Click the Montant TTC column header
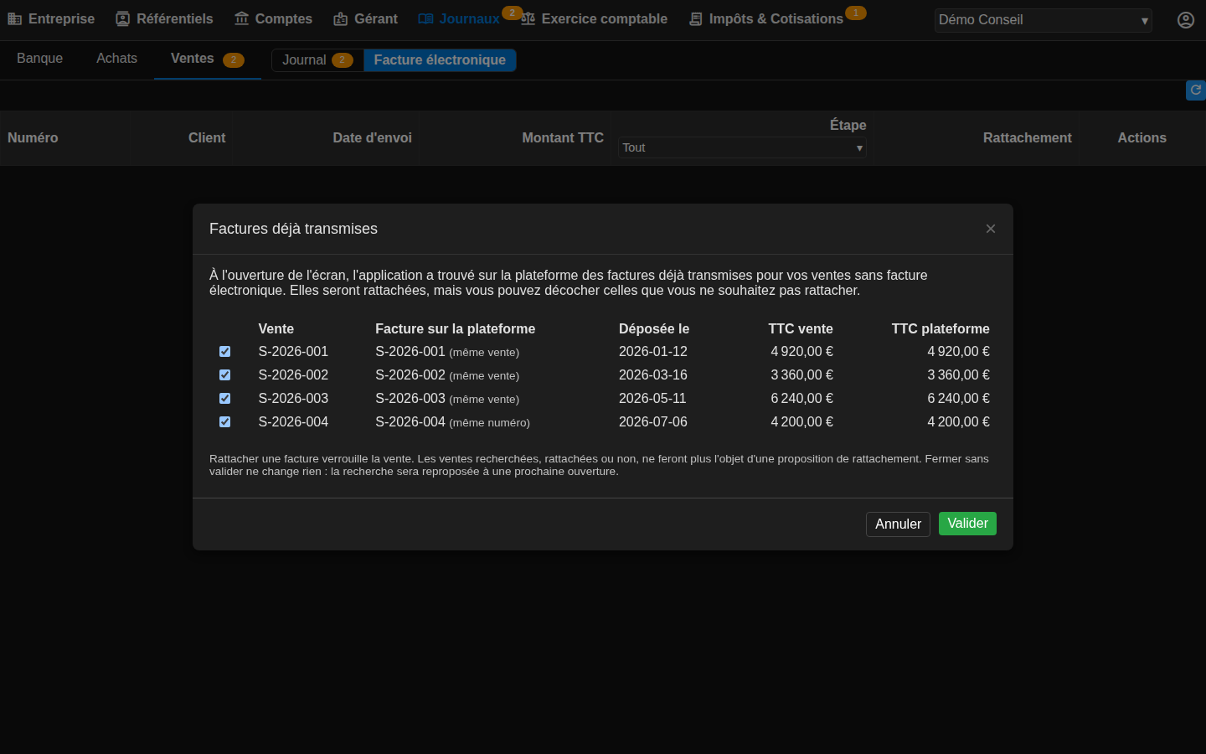 [x=563, y=138]
